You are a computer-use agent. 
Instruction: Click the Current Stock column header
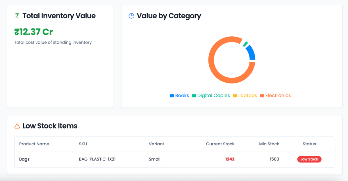pyautogui.click(x=220, y=144)
